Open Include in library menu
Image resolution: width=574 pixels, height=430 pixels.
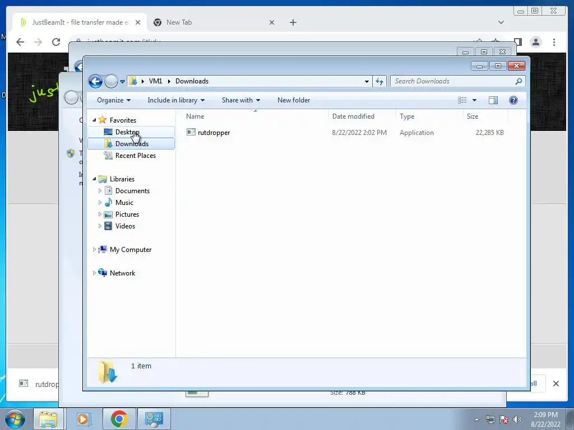pyautogui.click(x=176, y=100)
